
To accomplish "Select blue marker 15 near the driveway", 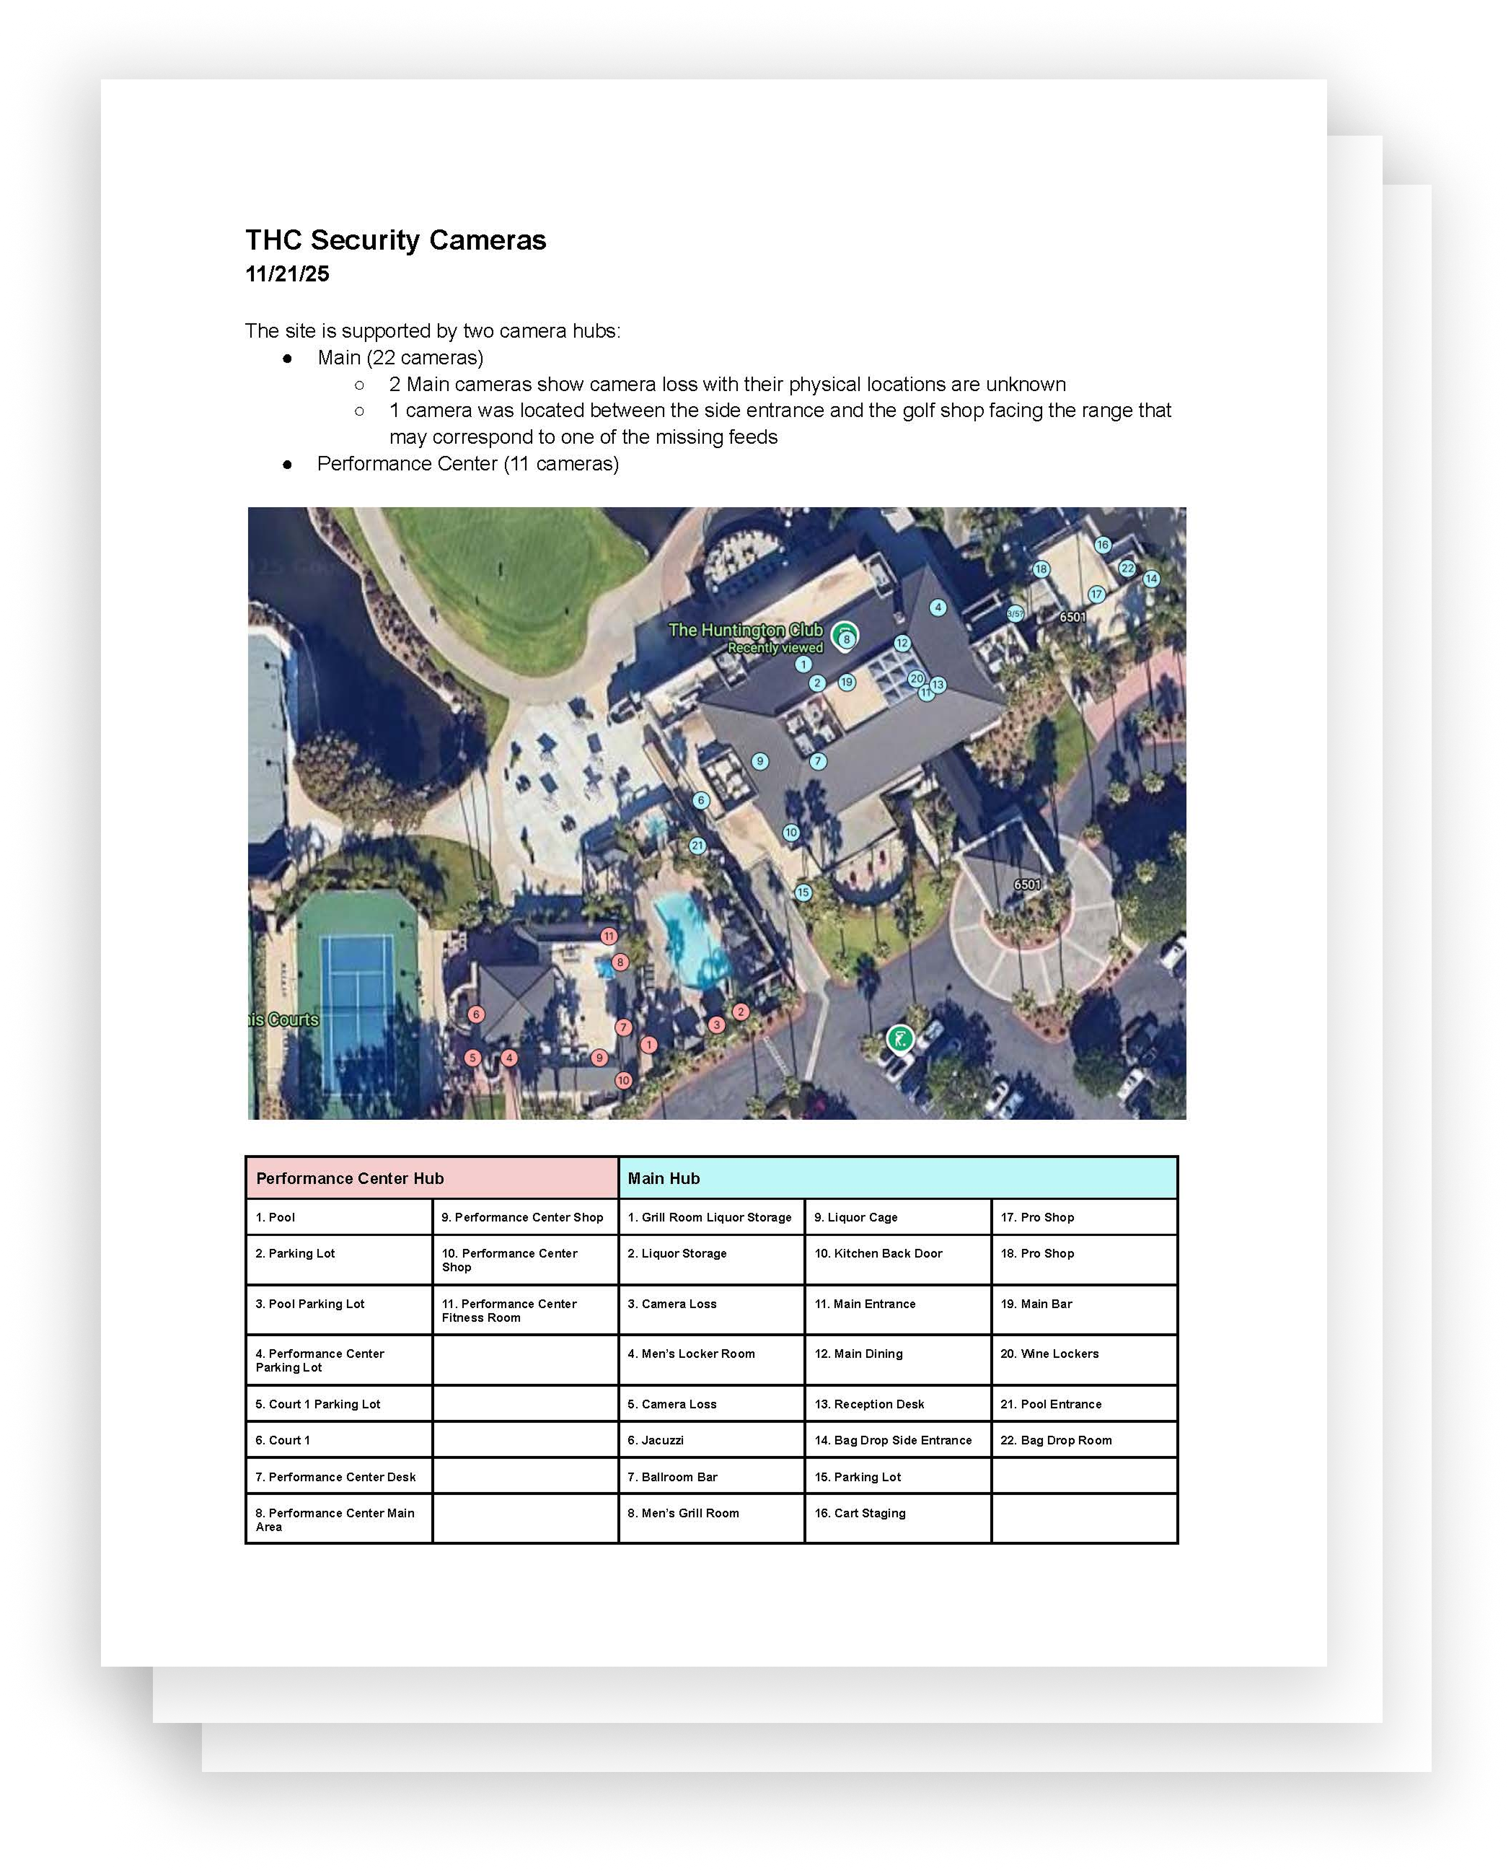I will (803, 892).
